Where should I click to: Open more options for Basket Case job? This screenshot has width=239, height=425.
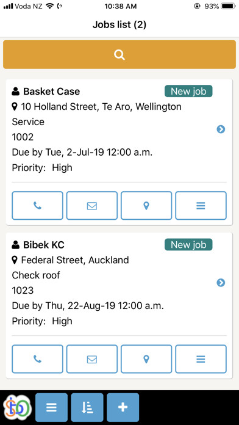(201, 206)
